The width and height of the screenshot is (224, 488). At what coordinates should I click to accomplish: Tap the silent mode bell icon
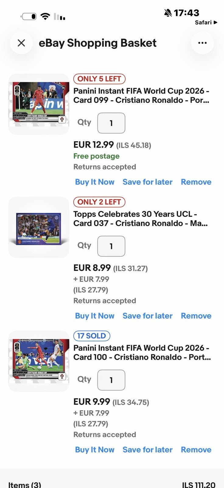click(168, 13)
